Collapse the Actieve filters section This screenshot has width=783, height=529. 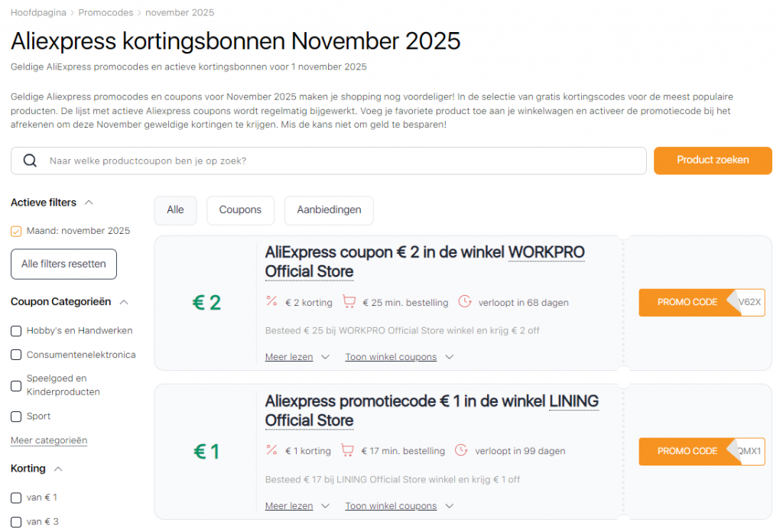point(89,203)
